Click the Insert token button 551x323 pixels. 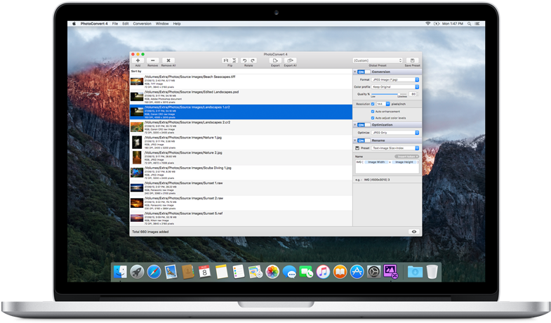coord(407,157)
